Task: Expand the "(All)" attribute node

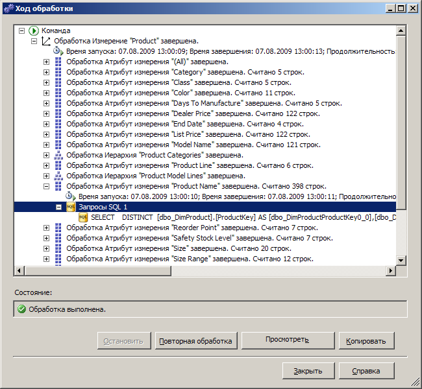Action: [47, 62]
